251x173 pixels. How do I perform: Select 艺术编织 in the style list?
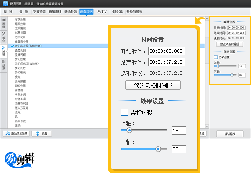(x=20, y=28)
